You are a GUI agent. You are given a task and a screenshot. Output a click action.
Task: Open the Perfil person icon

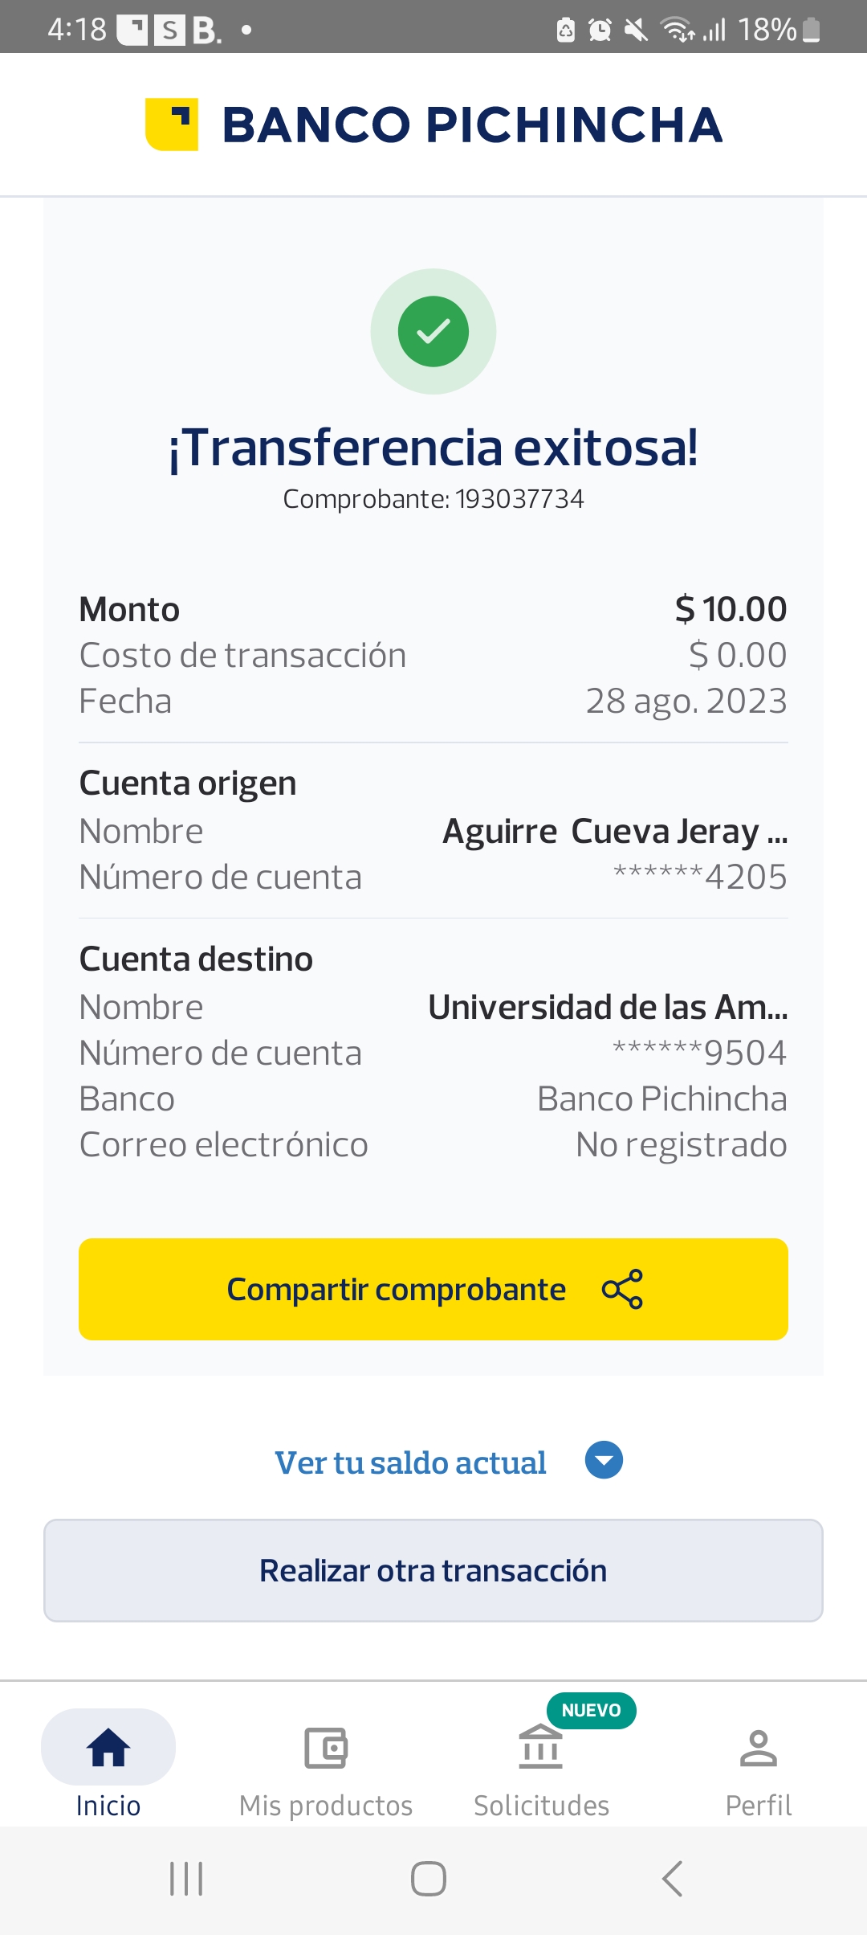[x=759, y=1748]
